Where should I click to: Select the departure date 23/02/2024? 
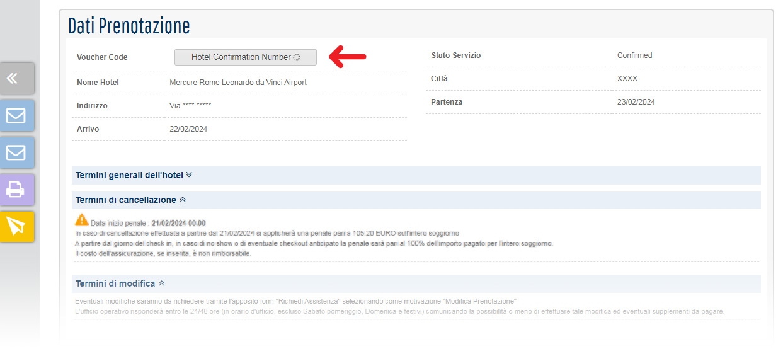(636, 102)
